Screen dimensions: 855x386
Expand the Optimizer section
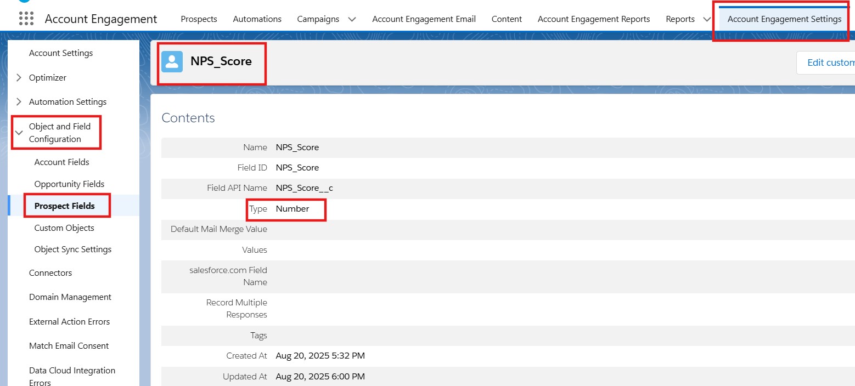tap(19, 78)
